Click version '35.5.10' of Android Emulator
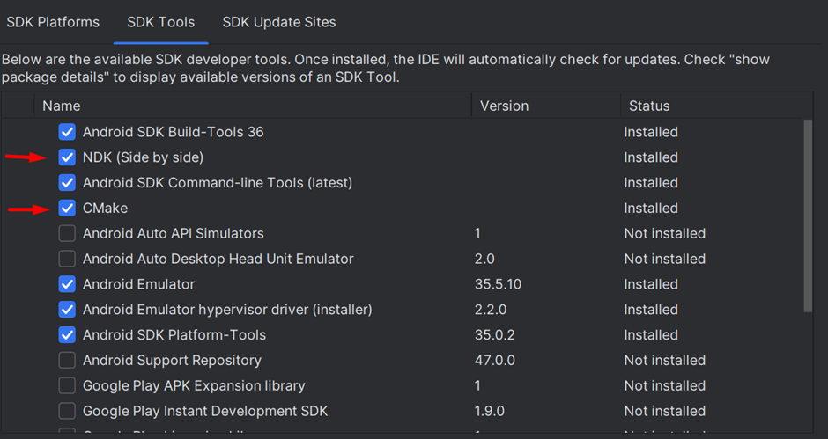 (498, 284)
